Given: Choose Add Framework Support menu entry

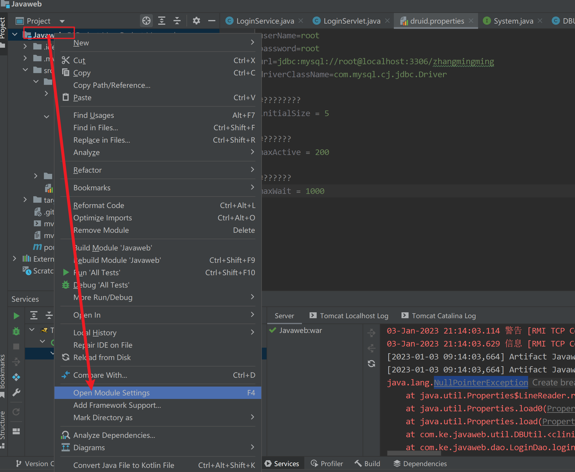Looking at the screenshot, I should tap(117, 405).
